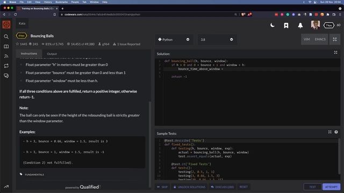344x193 pixels.
Task: Open the kumite arrows icon in sidebar
Action: [6, 66]
